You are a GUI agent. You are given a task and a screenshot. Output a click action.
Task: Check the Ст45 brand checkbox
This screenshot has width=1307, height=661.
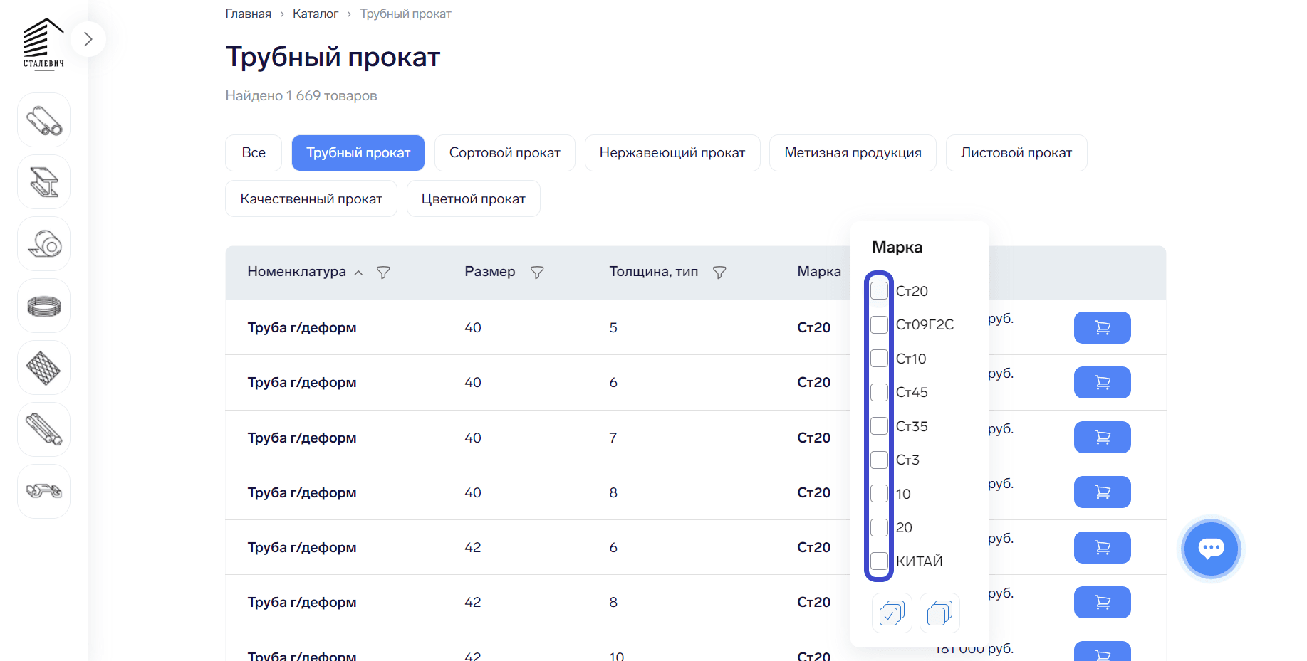click(x=880, y=392)
